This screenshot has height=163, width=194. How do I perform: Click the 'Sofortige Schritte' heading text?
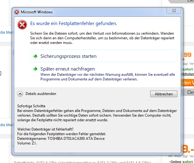31,106
